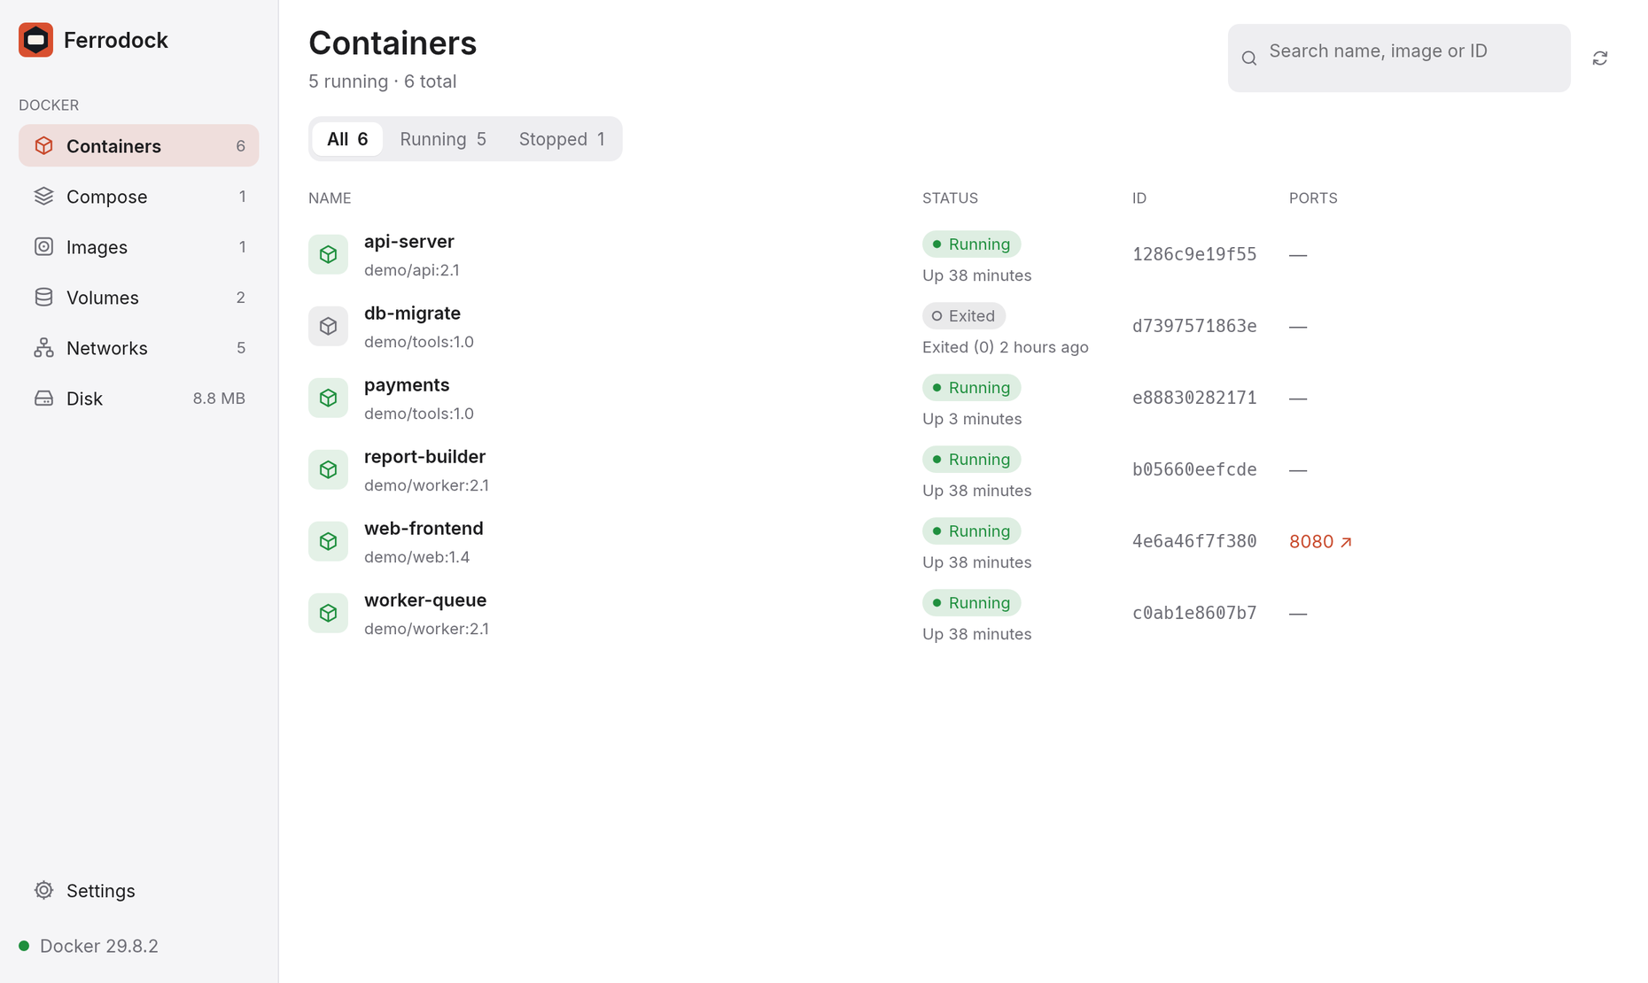Open port 8080 link for web-frontend

1320,542
